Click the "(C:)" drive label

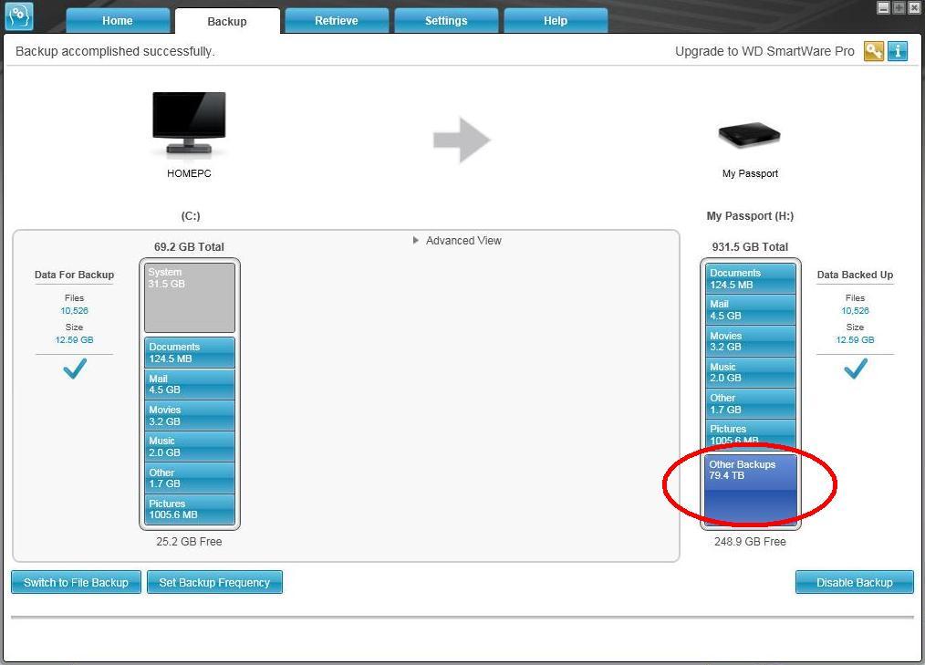191,216
